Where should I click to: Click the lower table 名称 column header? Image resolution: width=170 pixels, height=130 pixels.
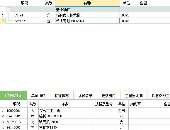(x=66, y=104)
